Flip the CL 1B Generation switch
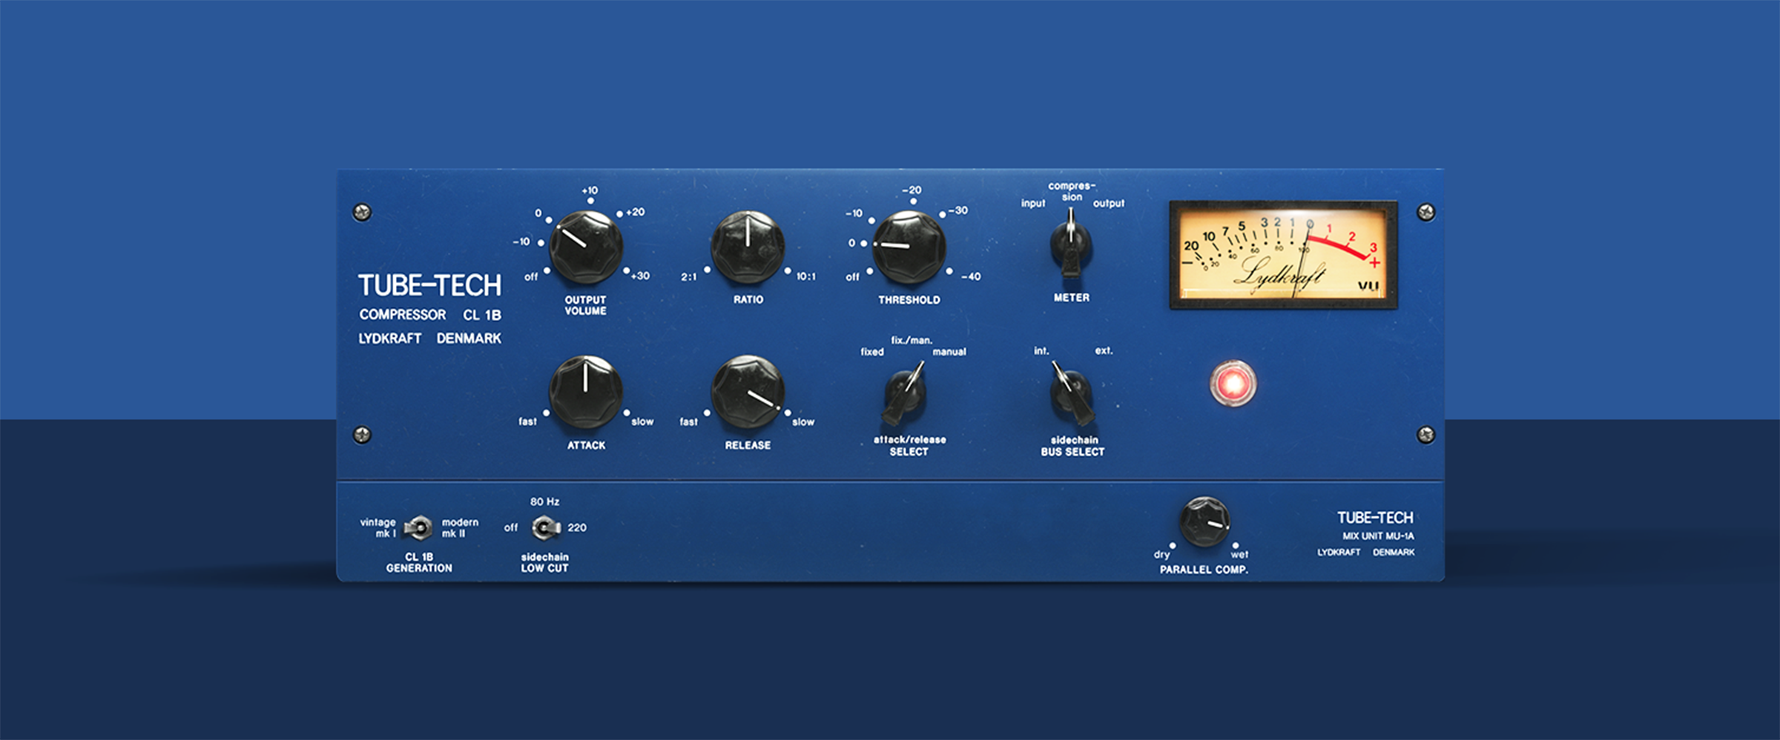 [418, 527]
